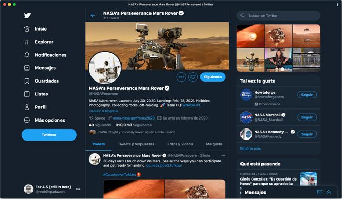Open Inicio home icon
This screenshot has width=342, height=199.
pyautogui.click(x=27, y=28)
